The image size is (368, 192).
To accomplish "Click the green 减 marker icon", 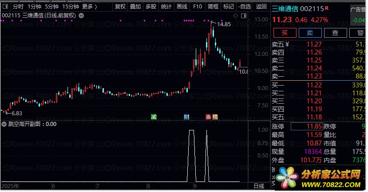I will 154,117.
